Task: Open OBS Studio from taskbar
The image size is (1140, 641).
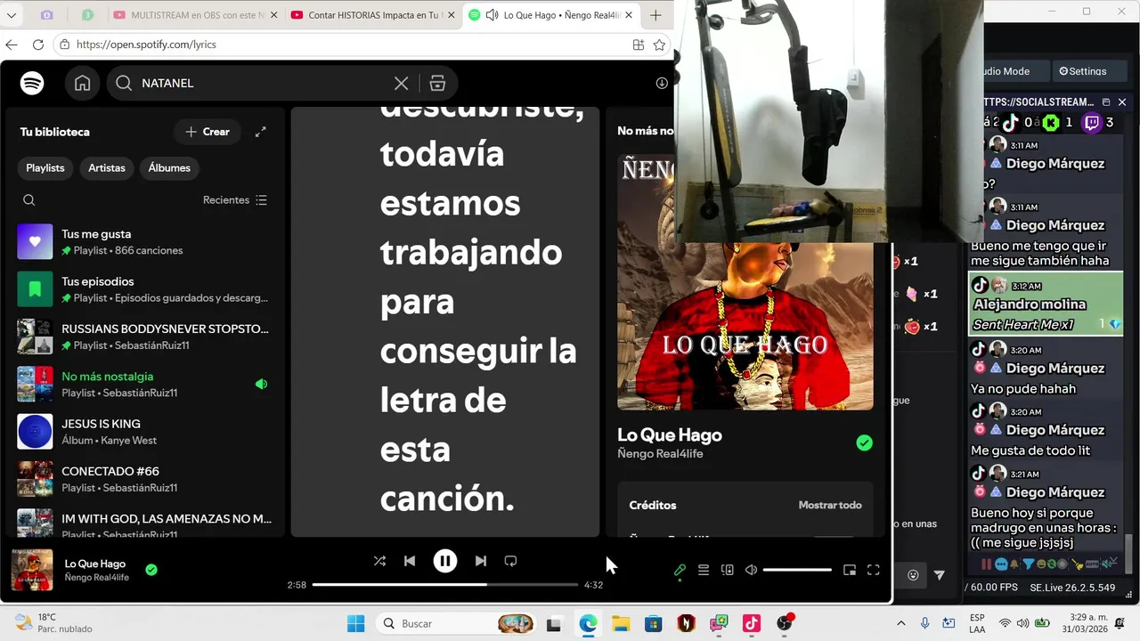Action: click(x=785, y=623)
